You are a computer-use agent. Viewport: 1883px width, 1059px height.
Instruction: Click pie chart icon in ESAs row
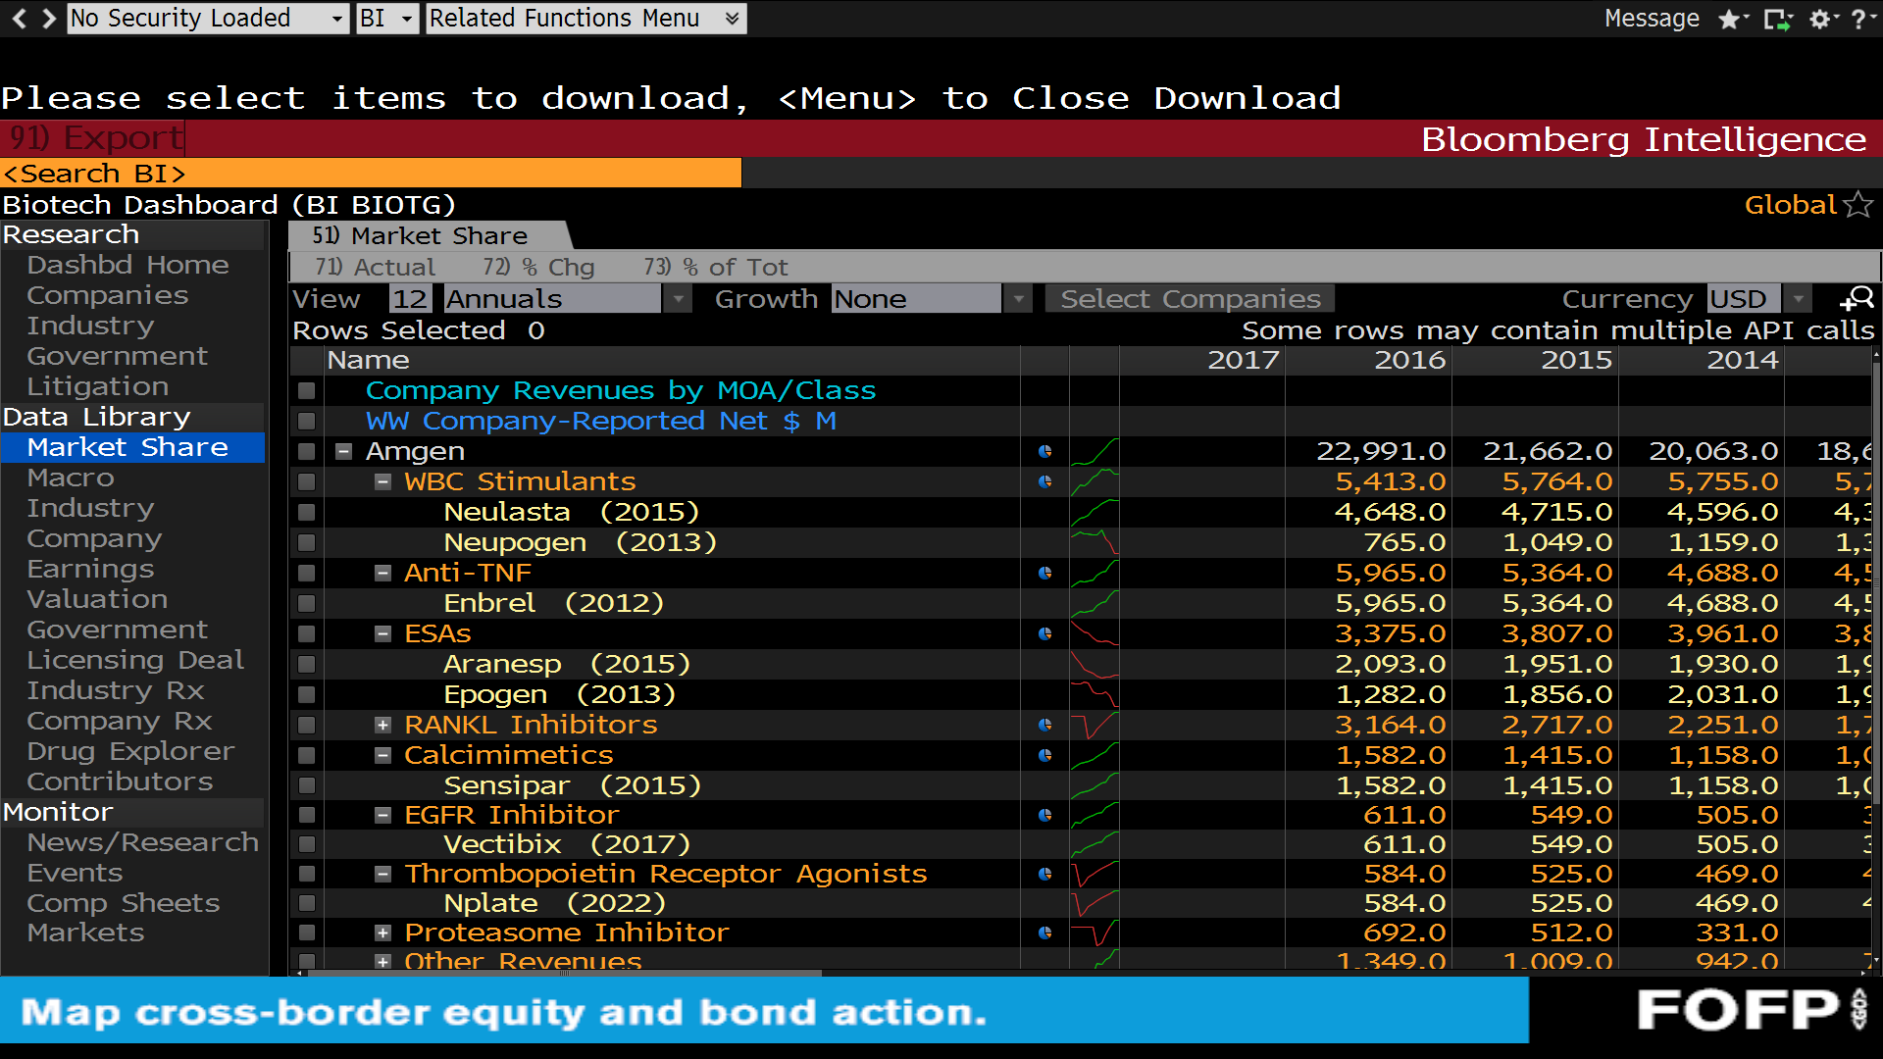1044,633
